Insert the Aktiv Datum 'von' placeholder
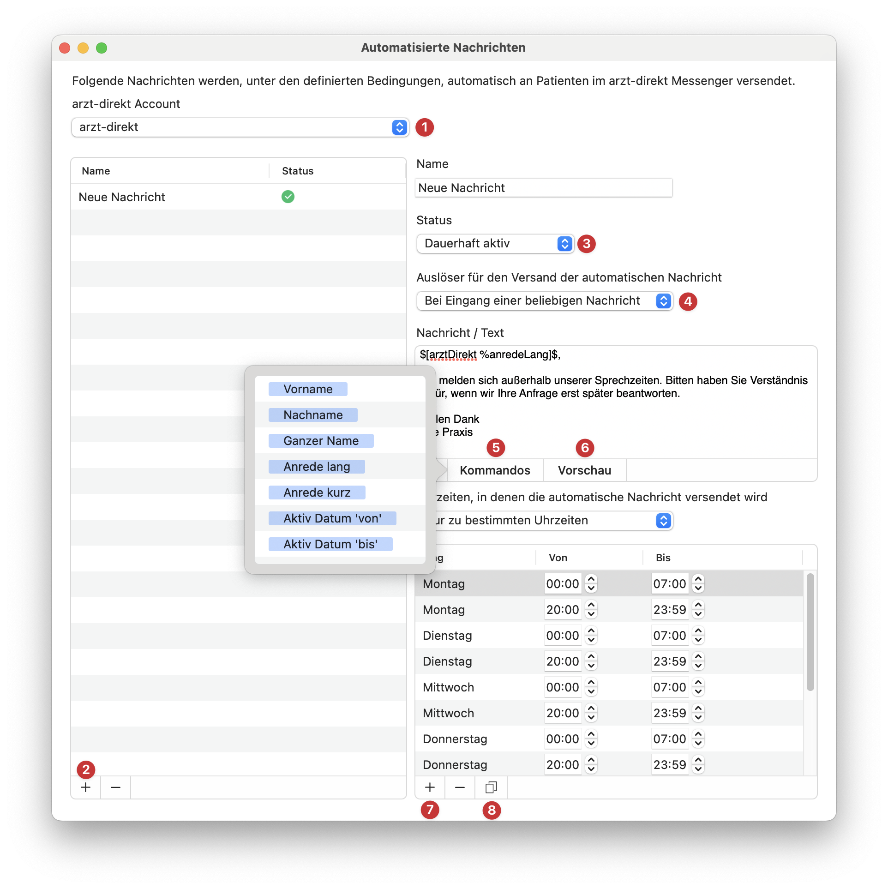 pyautogui.click(x=332, y=518)
